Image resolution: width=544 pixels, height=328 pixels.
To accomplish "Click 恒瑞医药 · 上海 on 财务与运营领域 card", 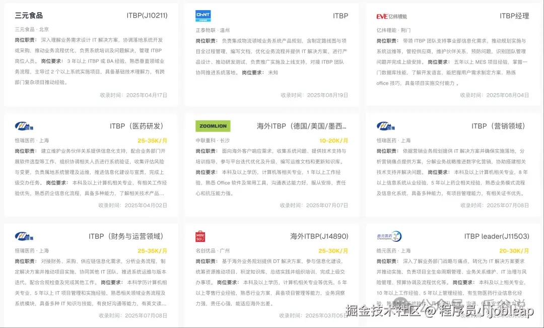I will [32, 250].
